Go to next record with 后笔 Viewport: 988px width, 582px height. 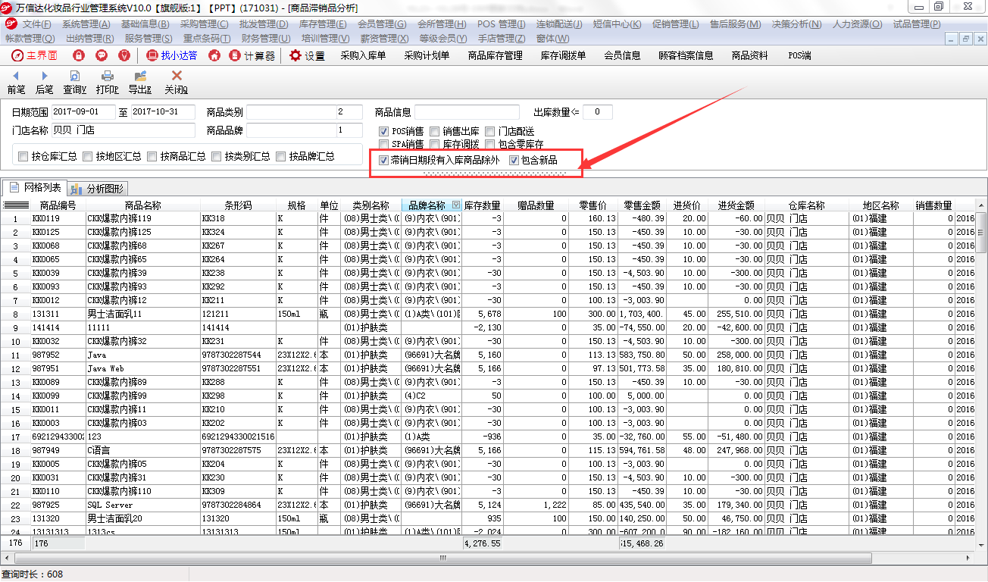pos(45,82)
